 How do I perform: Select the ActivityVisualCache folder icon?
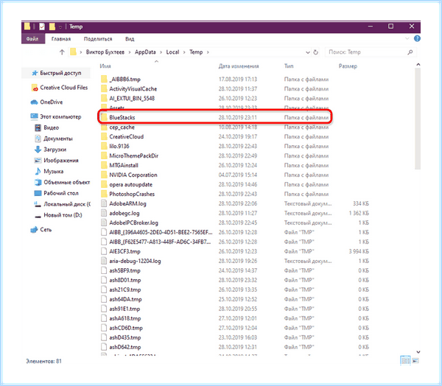pos(105,89)
